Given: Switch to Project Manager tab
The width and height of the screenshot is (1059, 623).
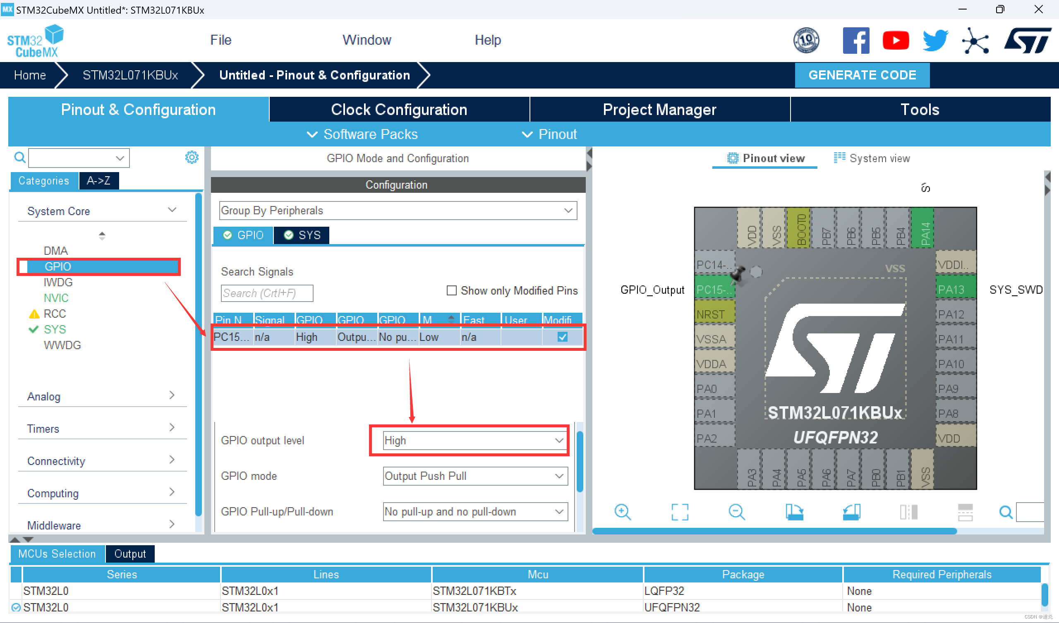Looking at the screenshot, I should coord(660,110).
